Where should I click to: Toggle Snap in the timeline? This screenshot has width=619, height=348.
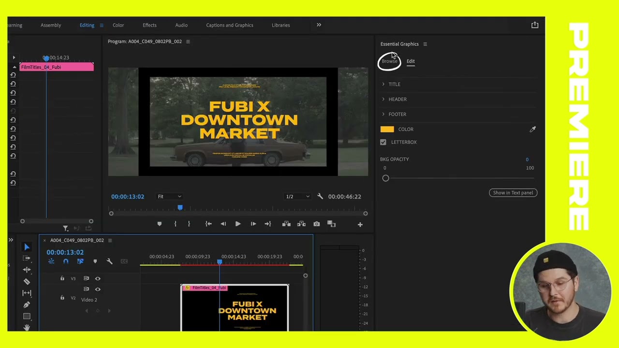point(66,261)
